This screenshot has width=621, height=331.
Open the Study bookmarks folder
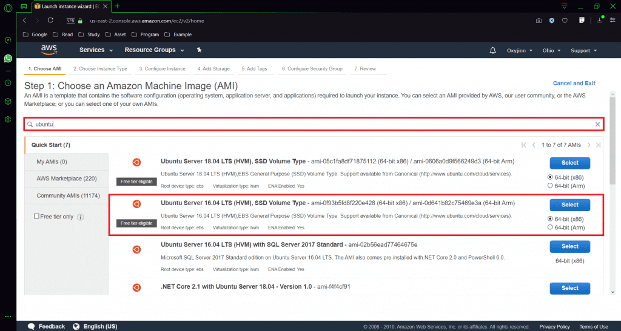click(89, 34)
